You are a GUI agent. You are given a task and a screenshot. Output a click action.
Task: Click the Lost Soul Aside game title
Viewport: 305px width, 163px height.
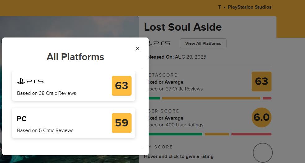(x=183, y=27)
